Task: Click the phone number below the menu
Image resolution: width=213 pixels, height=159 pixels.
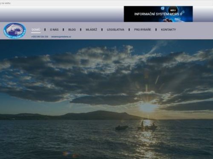Action: 40,36
